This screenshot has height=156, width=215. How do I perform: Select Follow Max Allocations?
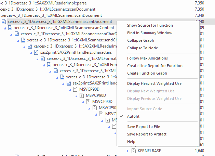point(147,58)
